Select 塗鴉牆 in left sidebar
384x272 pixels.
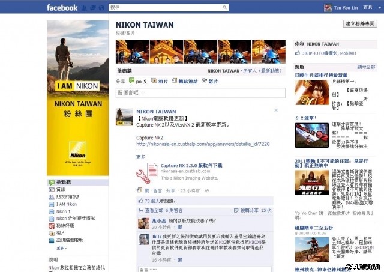77,182
